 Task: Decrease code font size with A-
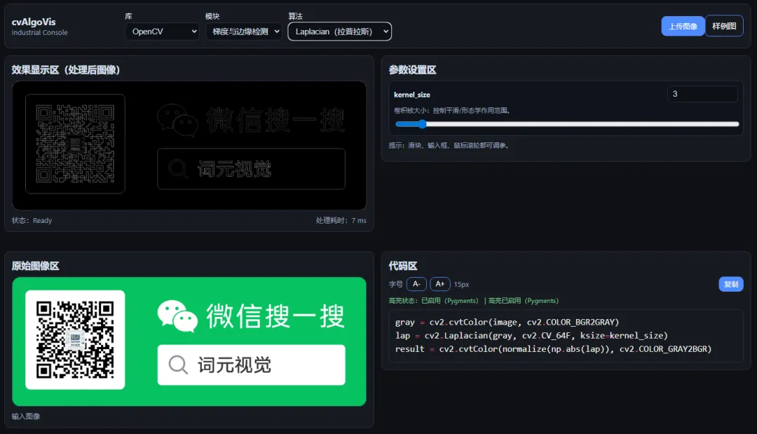(x=416, y=284)
